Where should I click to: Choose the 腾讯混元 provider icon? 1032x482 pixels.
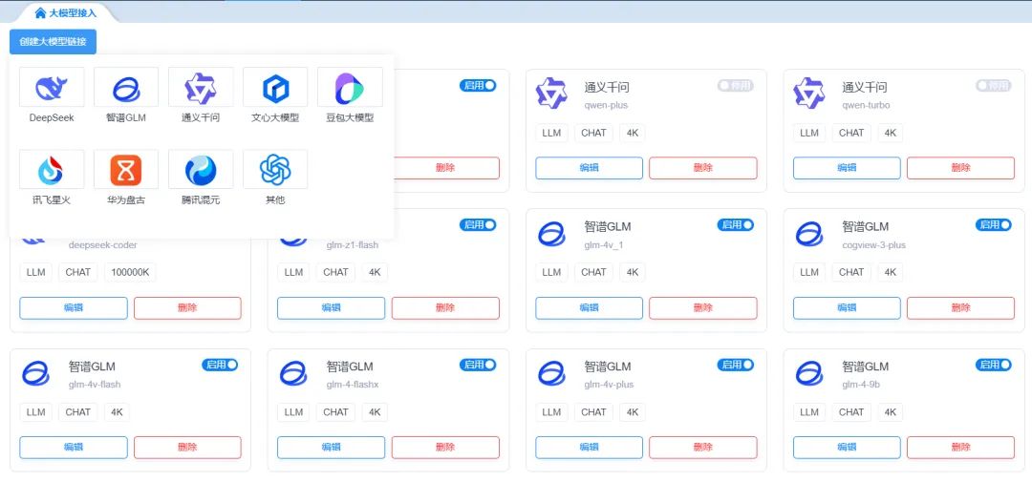[201, 170]
